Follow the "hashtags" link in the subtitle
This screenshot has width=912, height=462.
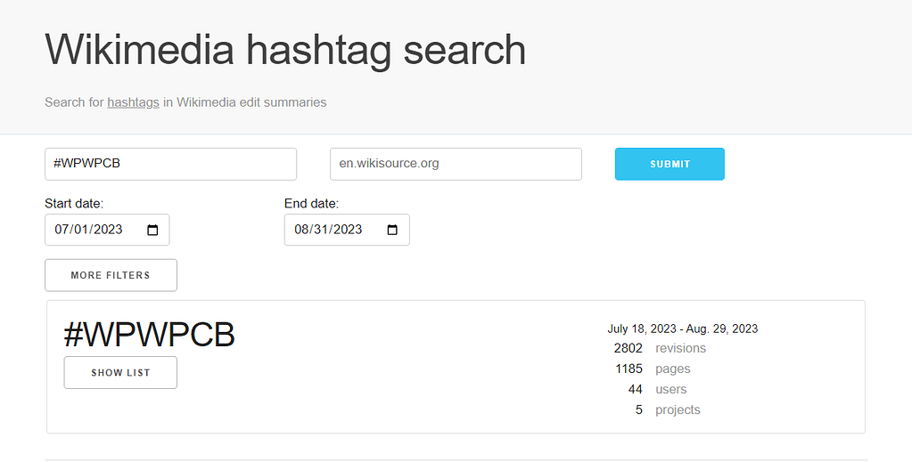[133, 102]
